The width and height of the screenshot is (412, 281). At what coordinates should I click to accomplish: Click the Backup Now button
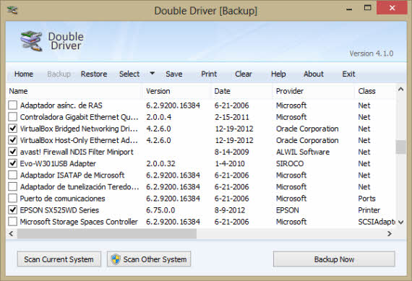(x=334, y=259)
